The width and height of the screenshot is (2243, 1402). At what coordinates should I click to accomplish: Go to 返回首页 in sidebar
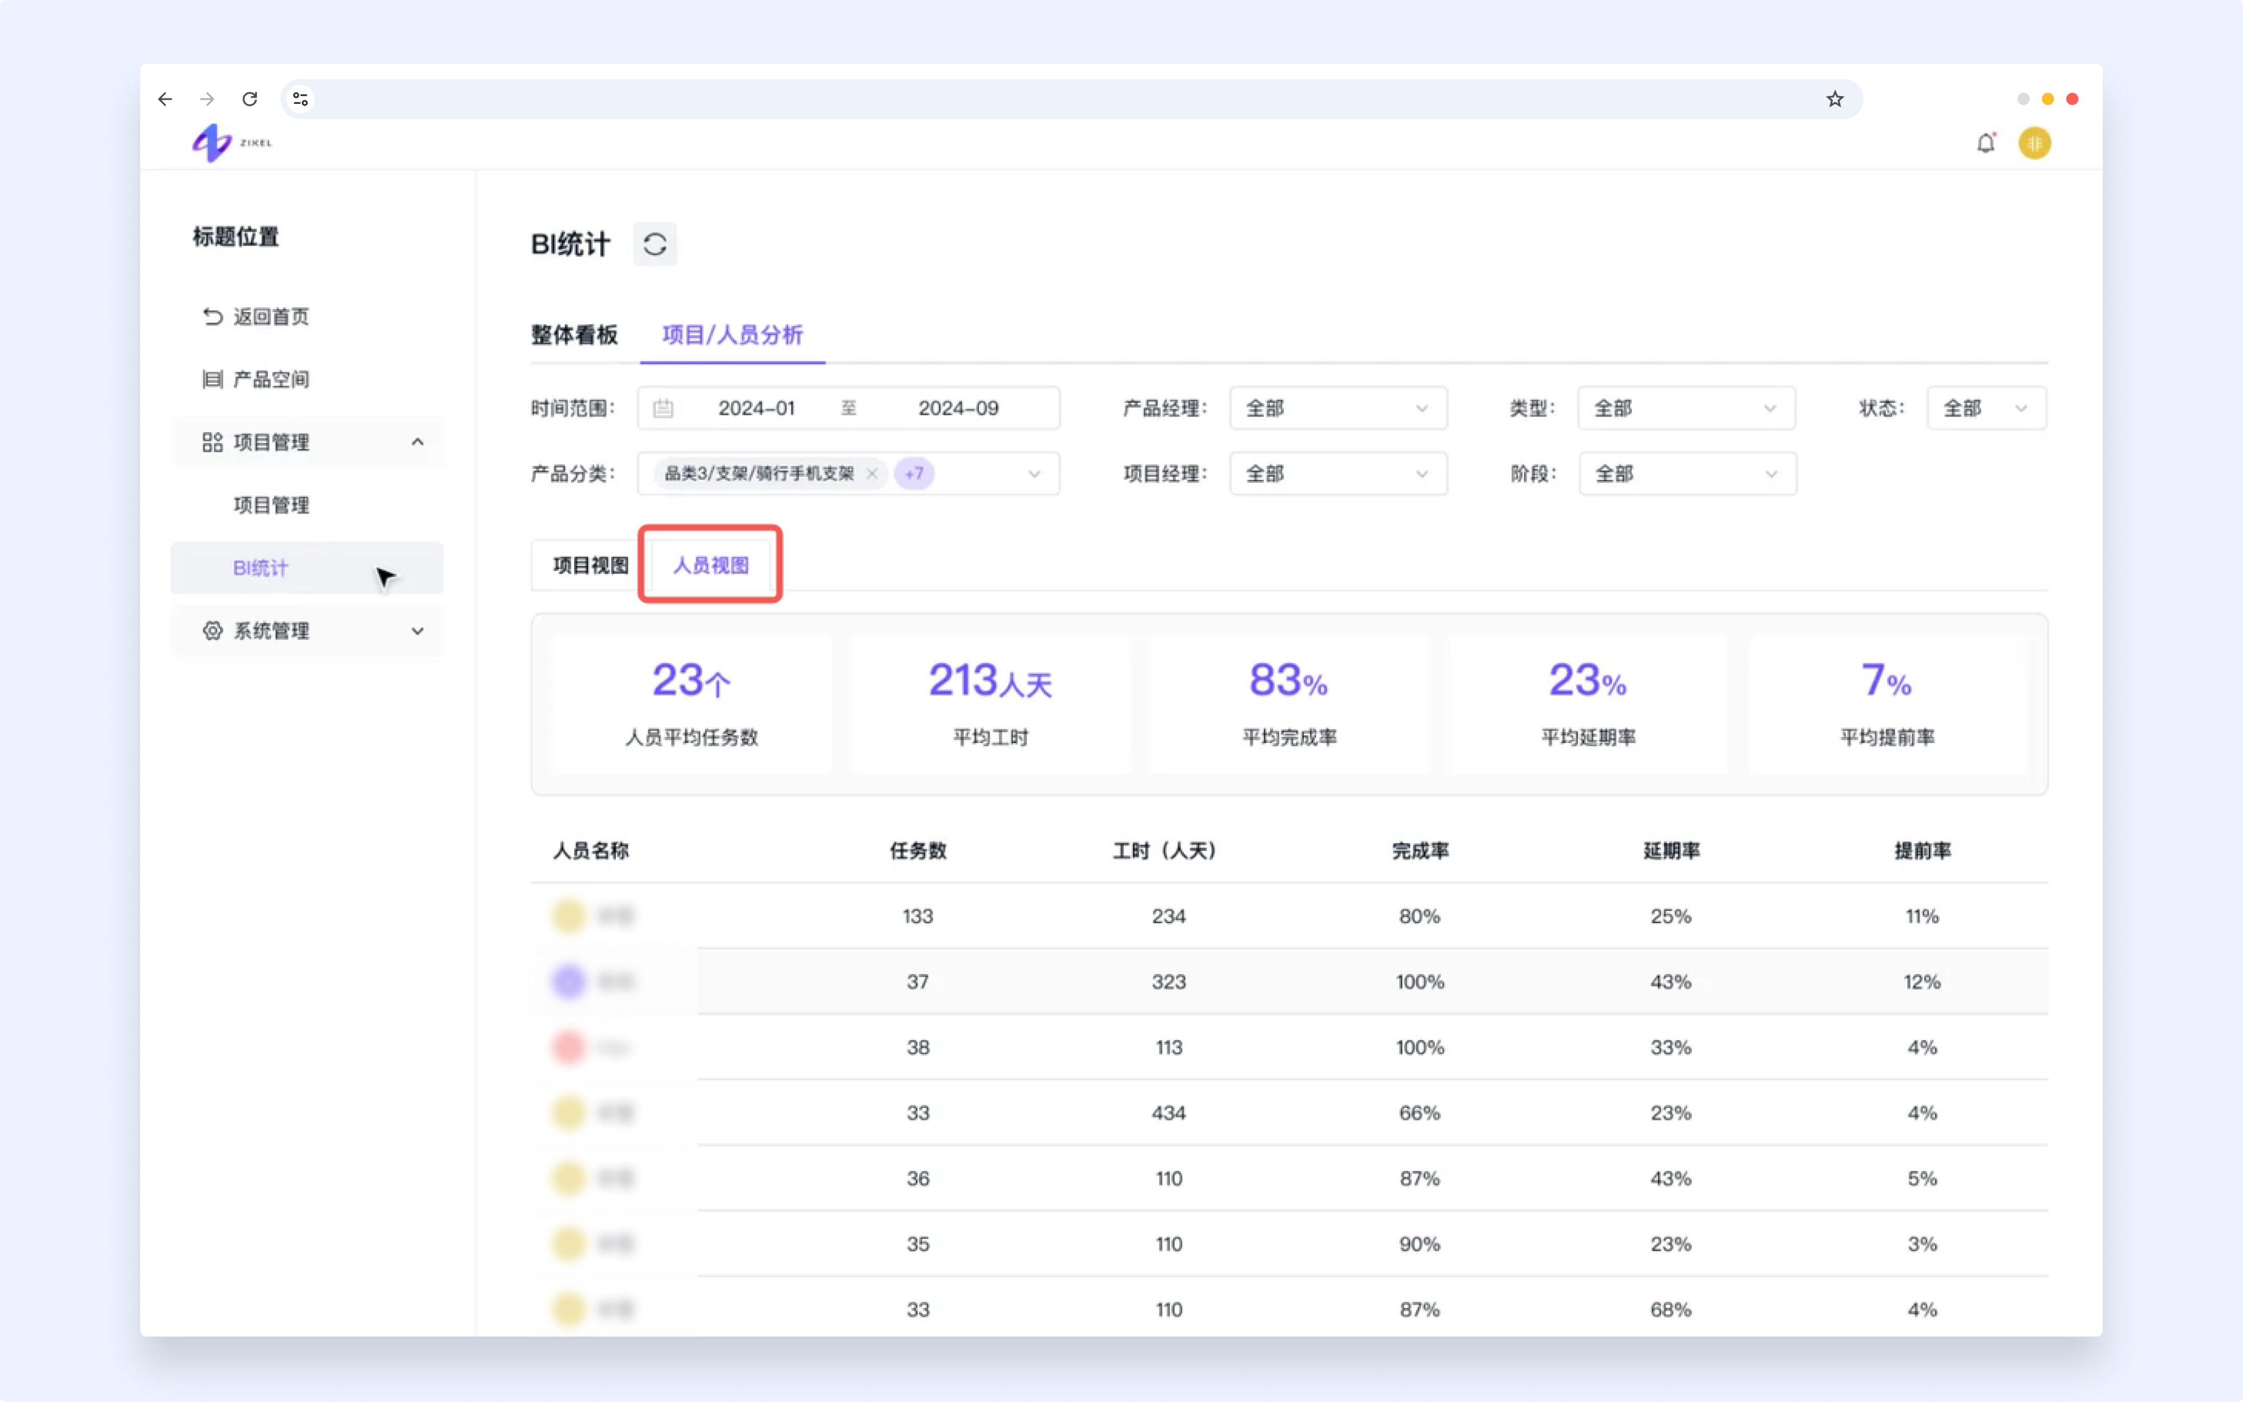271,316
